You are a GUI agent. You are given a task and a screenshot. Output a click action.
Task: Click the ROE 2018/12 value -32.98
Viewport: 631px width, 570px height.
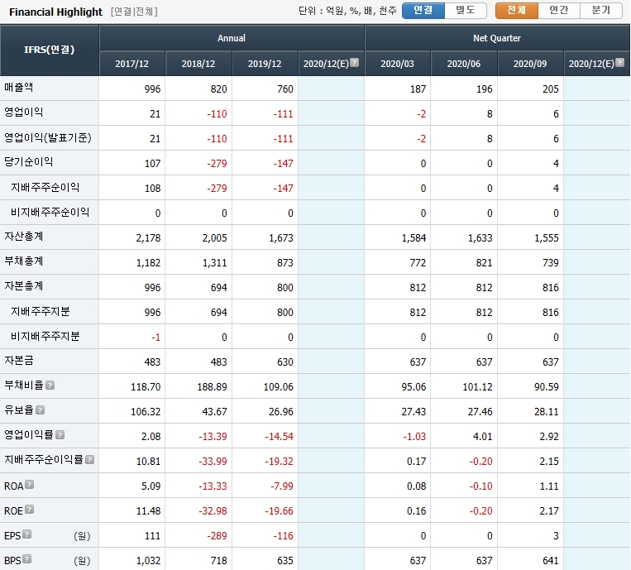213,510
